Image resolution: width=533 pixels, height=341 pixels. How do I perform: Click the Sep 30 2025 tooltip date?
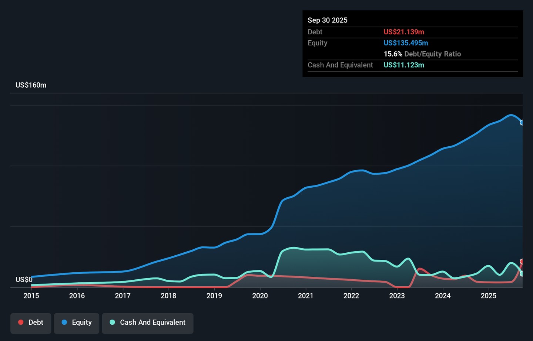tap(327, 20)
